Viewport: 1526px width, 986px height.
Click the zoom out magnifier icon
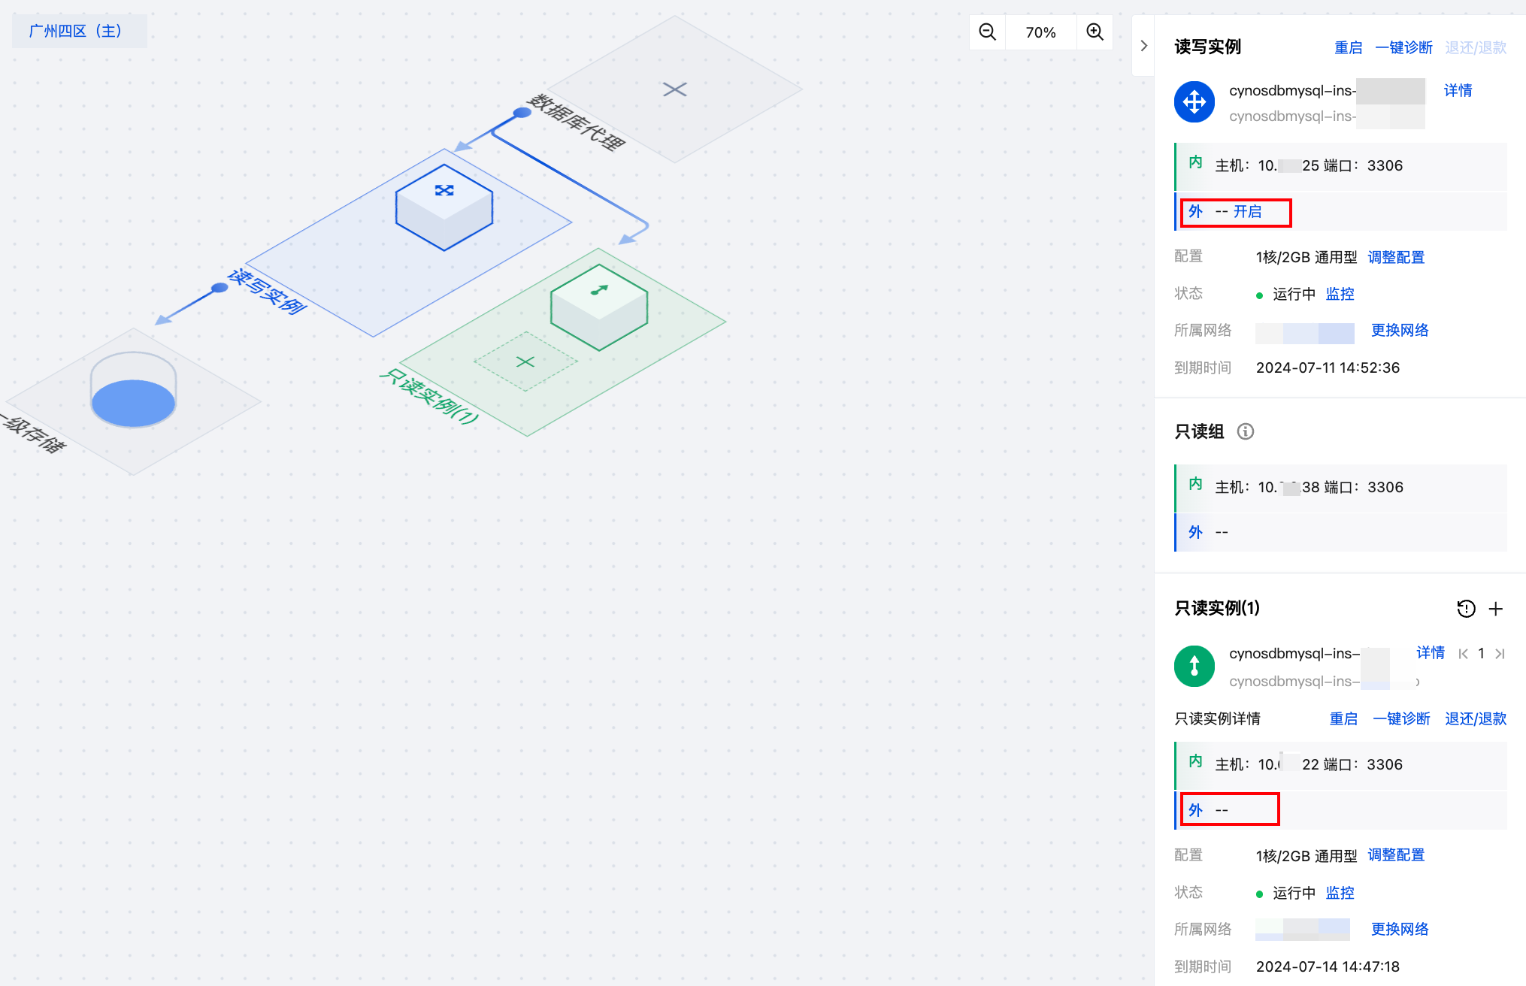coord(987,32)
